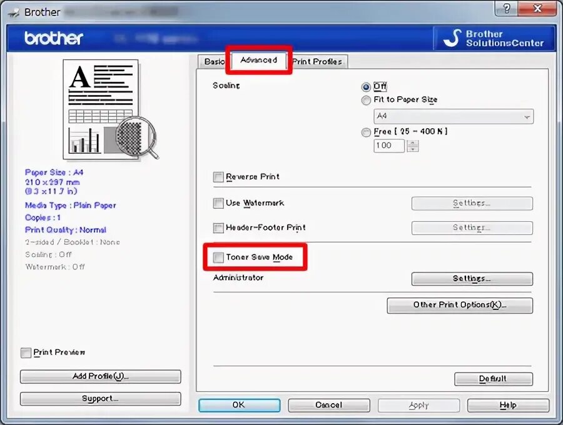Viewport: 563px width, 425px height.
Task: Click the scaling percentage field showing 100
Action: [x=389, y=146]
